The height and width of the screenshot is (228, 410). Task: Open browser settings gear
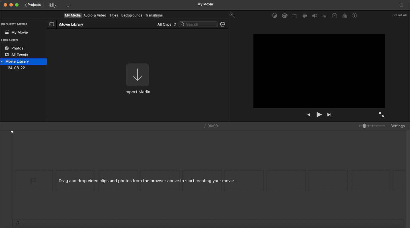click(223, 24)
